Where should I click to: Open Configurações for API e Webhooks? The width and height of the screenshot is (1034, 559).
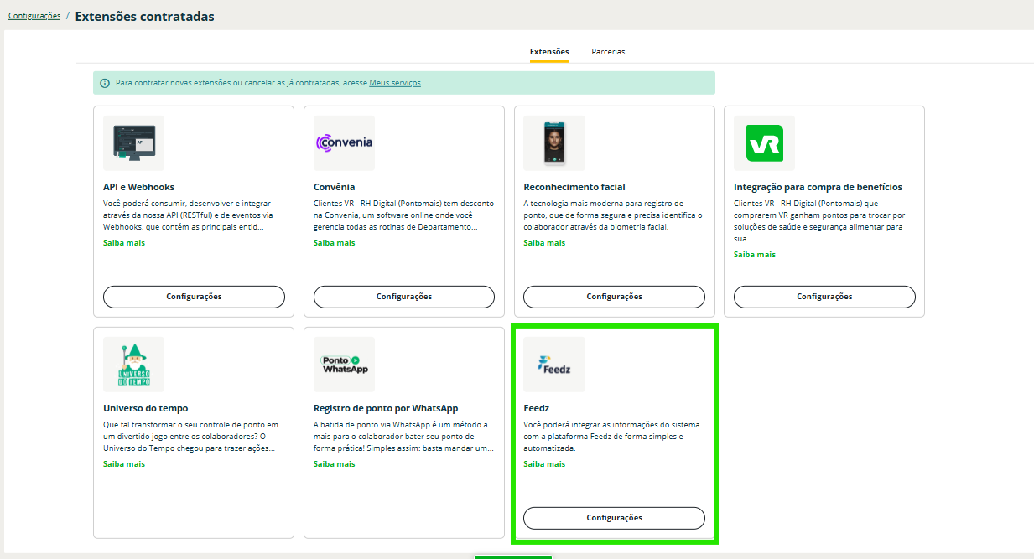pos(194,297)
